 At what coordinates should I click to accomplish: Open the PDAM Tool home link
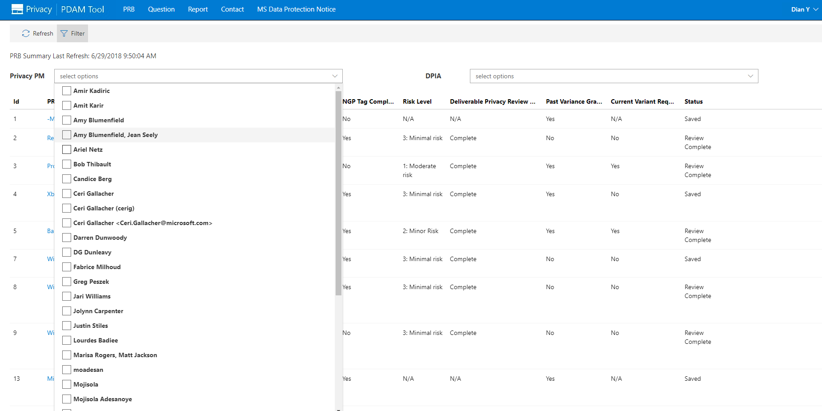tap(83, 9)
